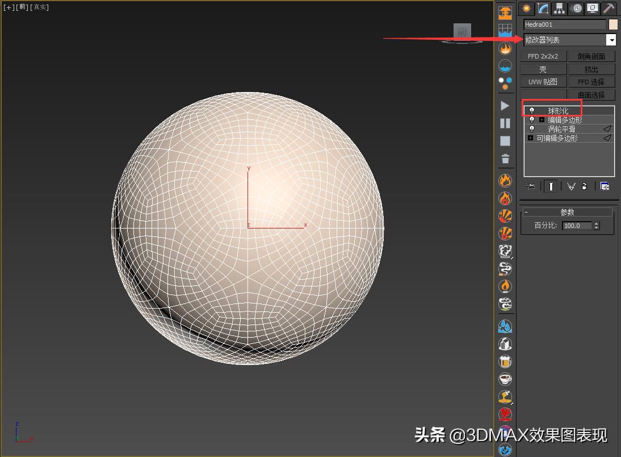
Task: Click the remove modifier from stack icon
Action: click(x=585, y=186)
